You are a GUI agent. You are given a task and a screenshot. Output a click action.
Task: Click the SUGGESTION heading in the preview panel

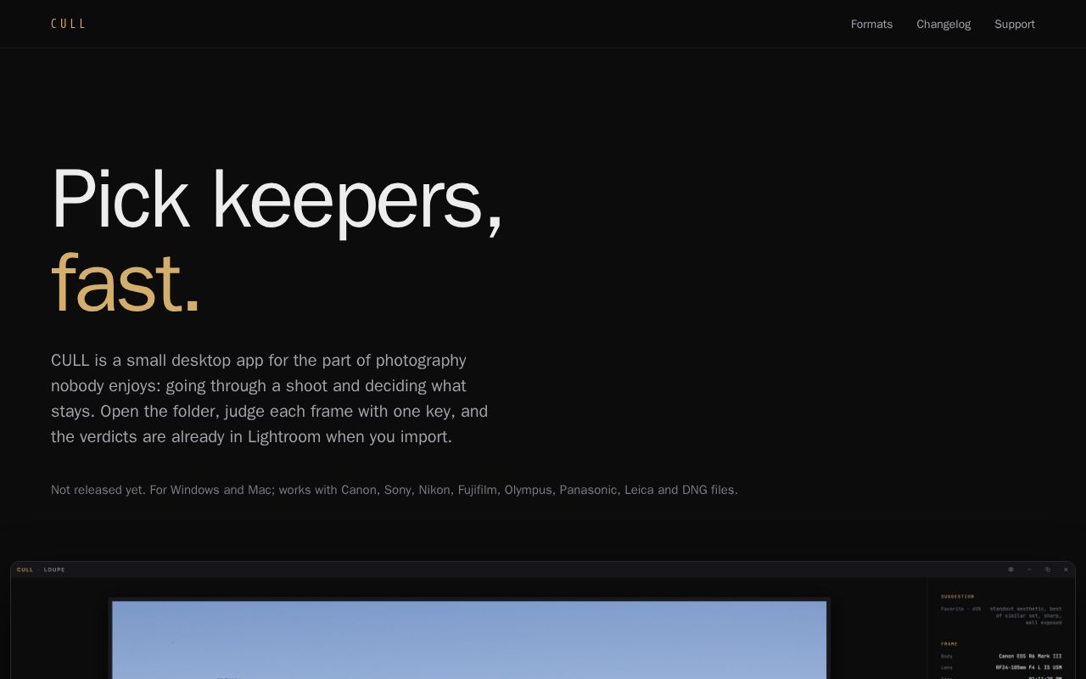point(957,597)
